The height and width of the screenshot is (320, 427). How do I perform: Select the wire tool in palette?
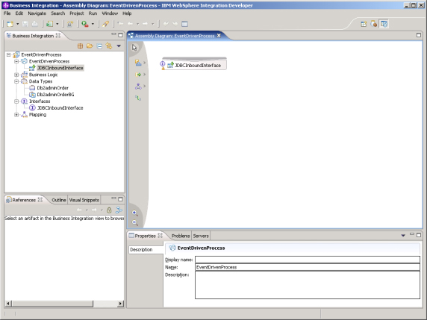(138, 98)
